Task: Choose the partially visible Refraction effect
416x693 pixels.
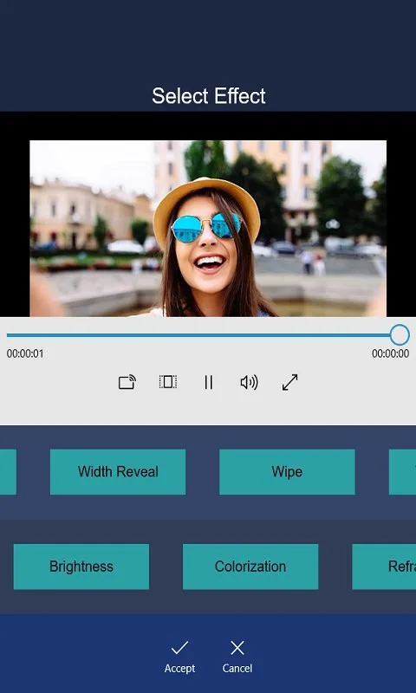Action: click(x=384, y=567)
